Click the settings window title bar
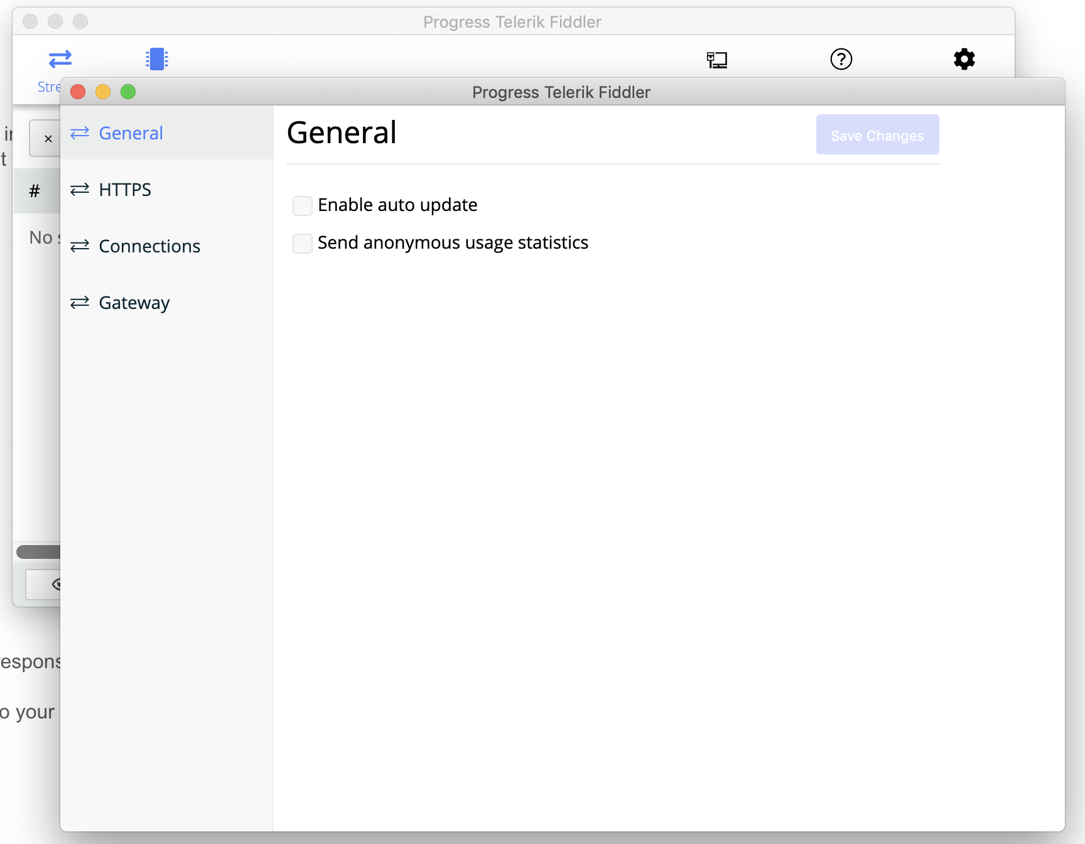 tap(561, 92)
